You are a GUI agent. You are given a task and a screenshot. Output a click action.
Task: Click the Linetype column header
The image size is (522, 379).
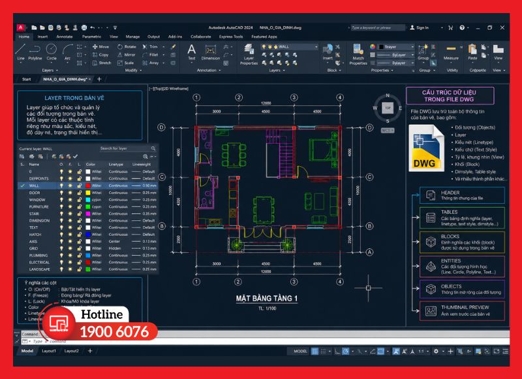(x=116, y=164)
